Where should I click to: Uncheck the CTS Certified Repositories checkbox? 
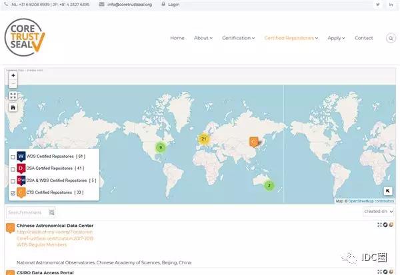point(13,193)
